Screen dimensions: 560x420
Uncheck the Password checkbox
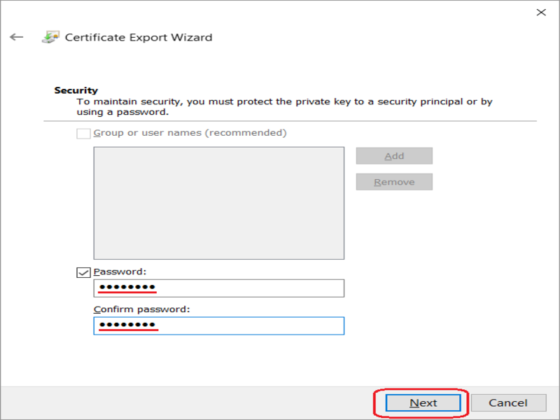point(83,272)
